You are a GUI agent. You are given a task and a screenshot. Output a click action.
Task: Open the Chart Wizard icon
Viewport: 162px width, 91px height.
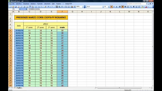tap(72, 7)
